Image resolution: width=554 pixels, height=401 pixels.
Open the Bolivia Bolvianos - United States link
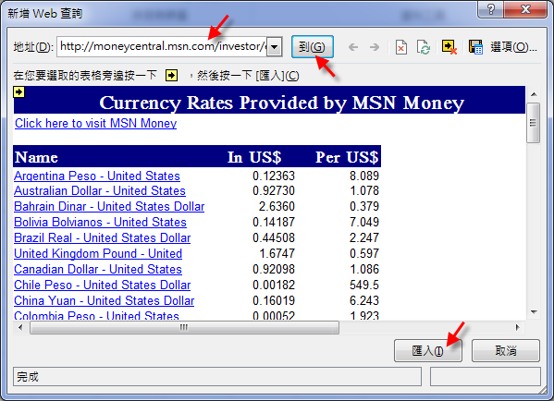coord(100,222)
